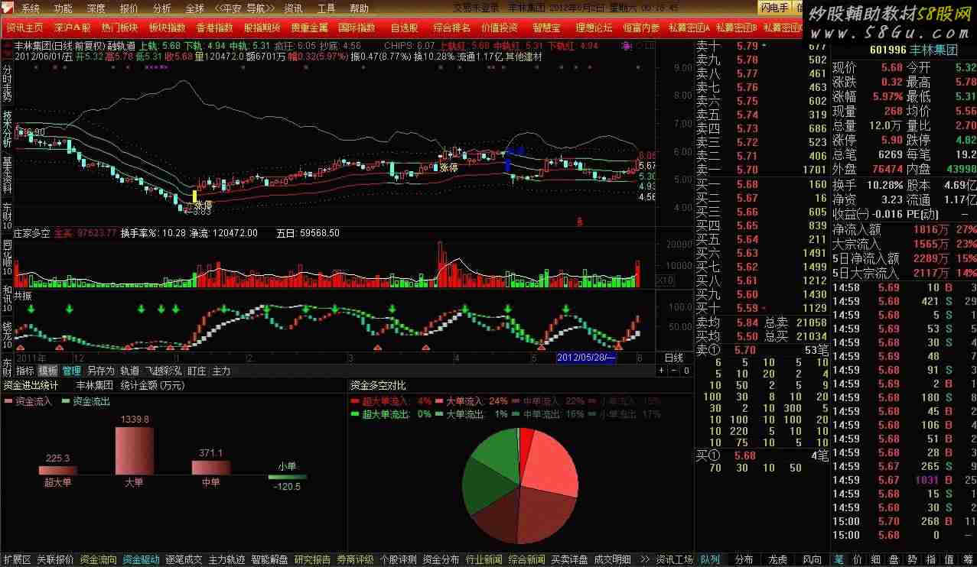
Task: Open the 深度 menu
Action: pyautogui.click(x=96, y=9)
